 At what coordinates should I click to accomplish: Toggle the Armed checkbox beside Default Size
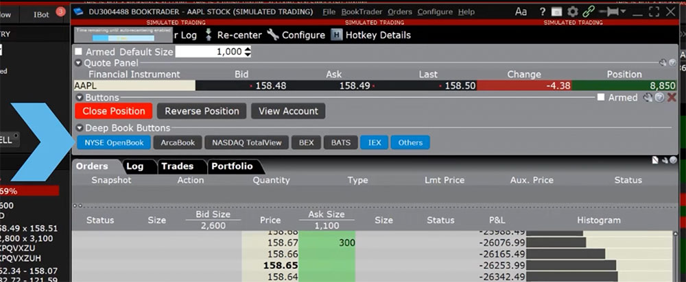coord(78,51)
